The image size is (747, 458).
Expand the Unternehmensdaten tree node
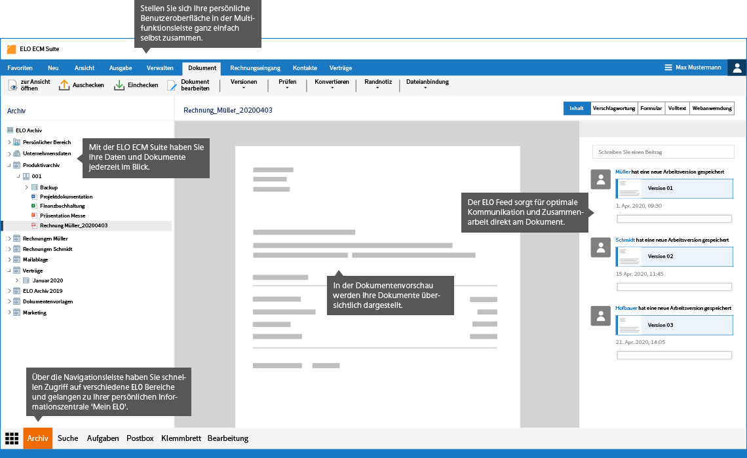[x=9, y=153]
